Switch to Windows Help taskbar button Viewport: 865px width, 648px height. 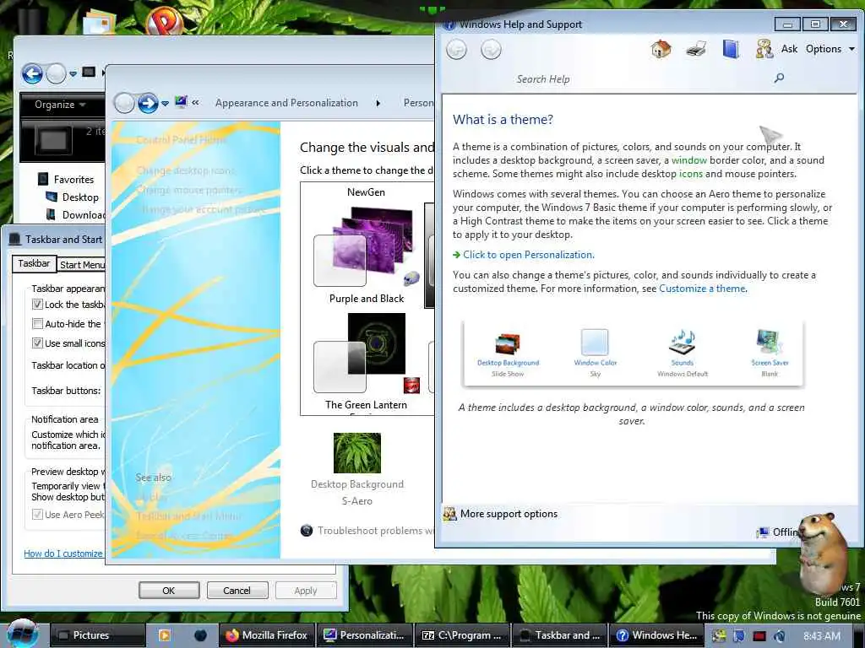657,635
